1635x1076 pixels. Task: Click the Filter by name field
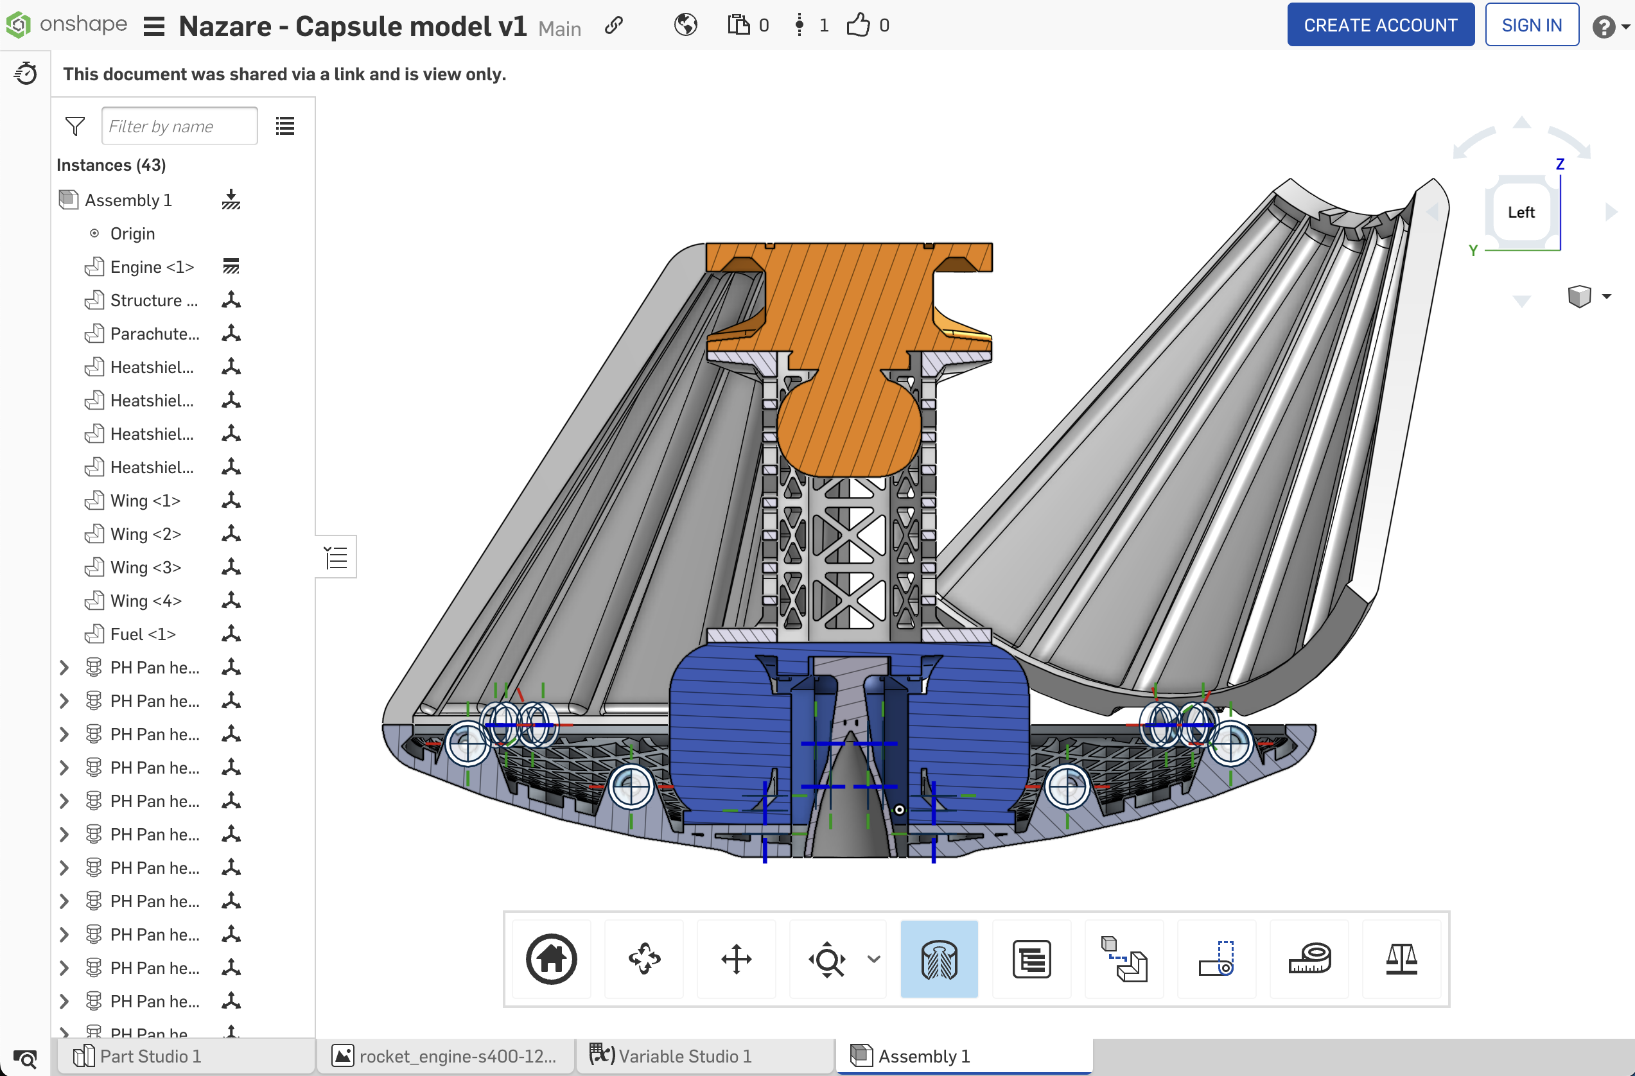pos(179,126)
